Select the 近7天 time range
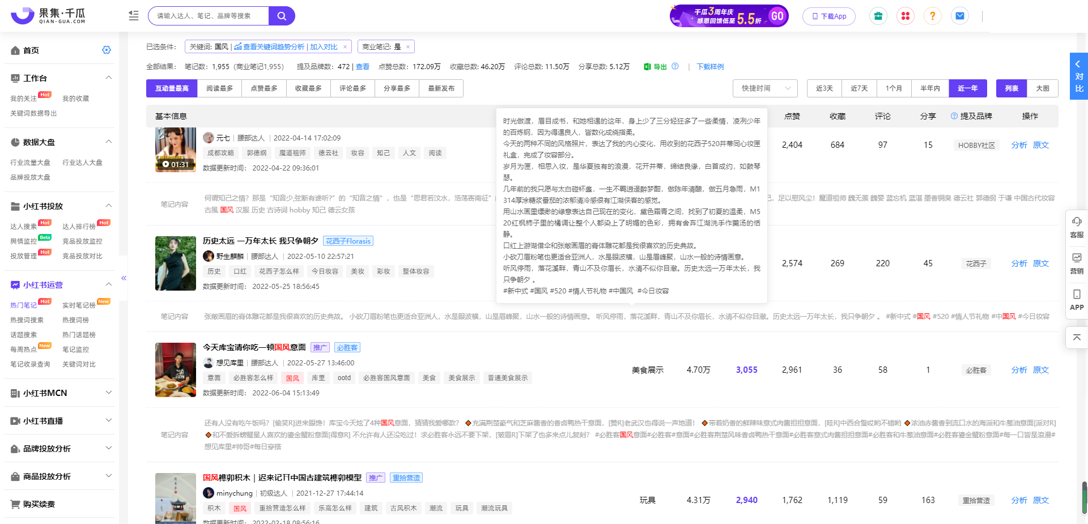 tap(859, 88)
